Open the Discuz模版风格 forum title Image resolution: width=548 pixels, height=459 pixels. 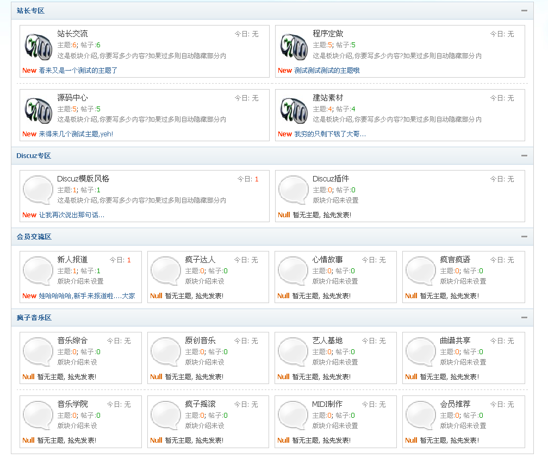(83, 179)
